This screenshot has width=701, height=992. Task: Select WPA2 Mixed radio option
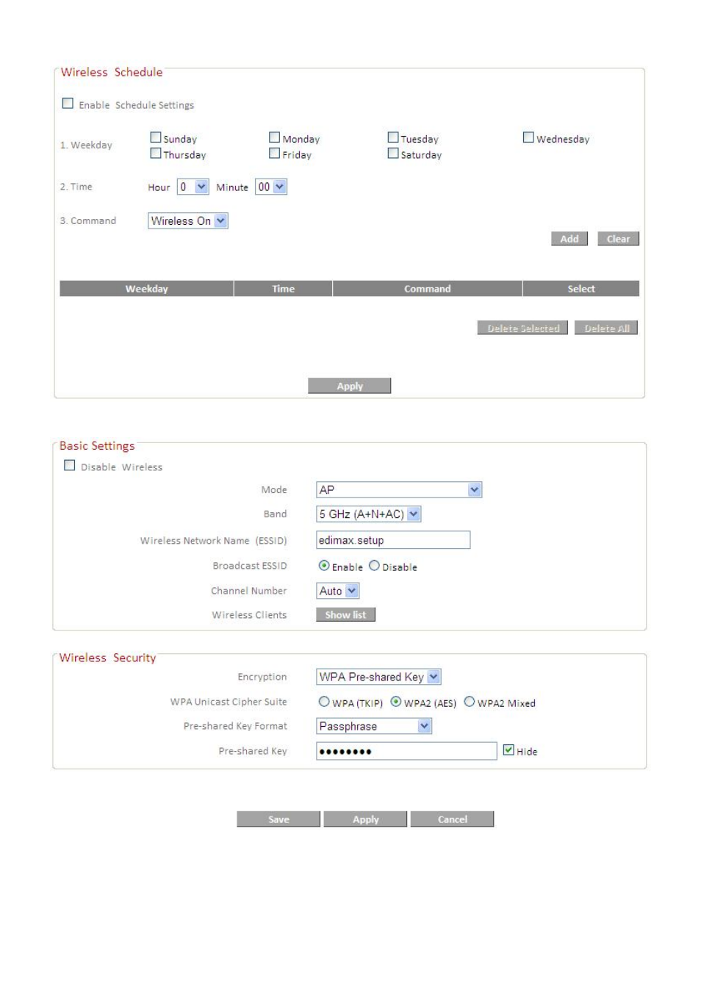[469, 702]
